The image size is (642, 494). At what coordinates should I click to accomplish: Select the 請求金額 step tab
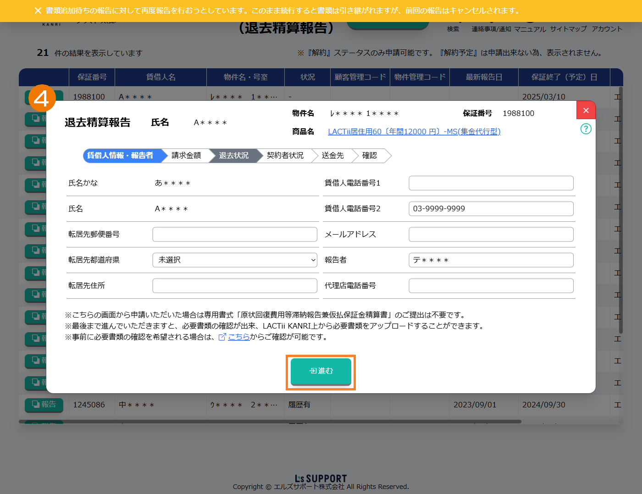186,156
